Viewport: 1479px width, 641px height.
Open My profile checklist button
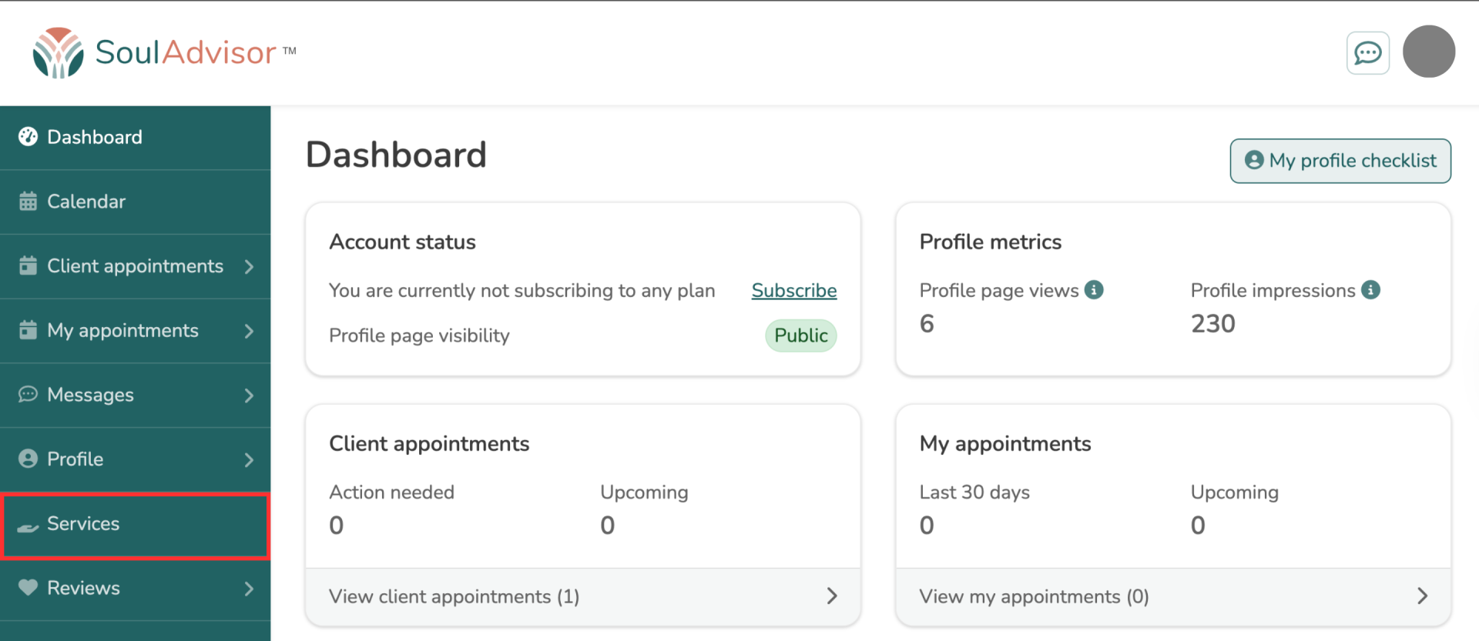(1340, 161)
